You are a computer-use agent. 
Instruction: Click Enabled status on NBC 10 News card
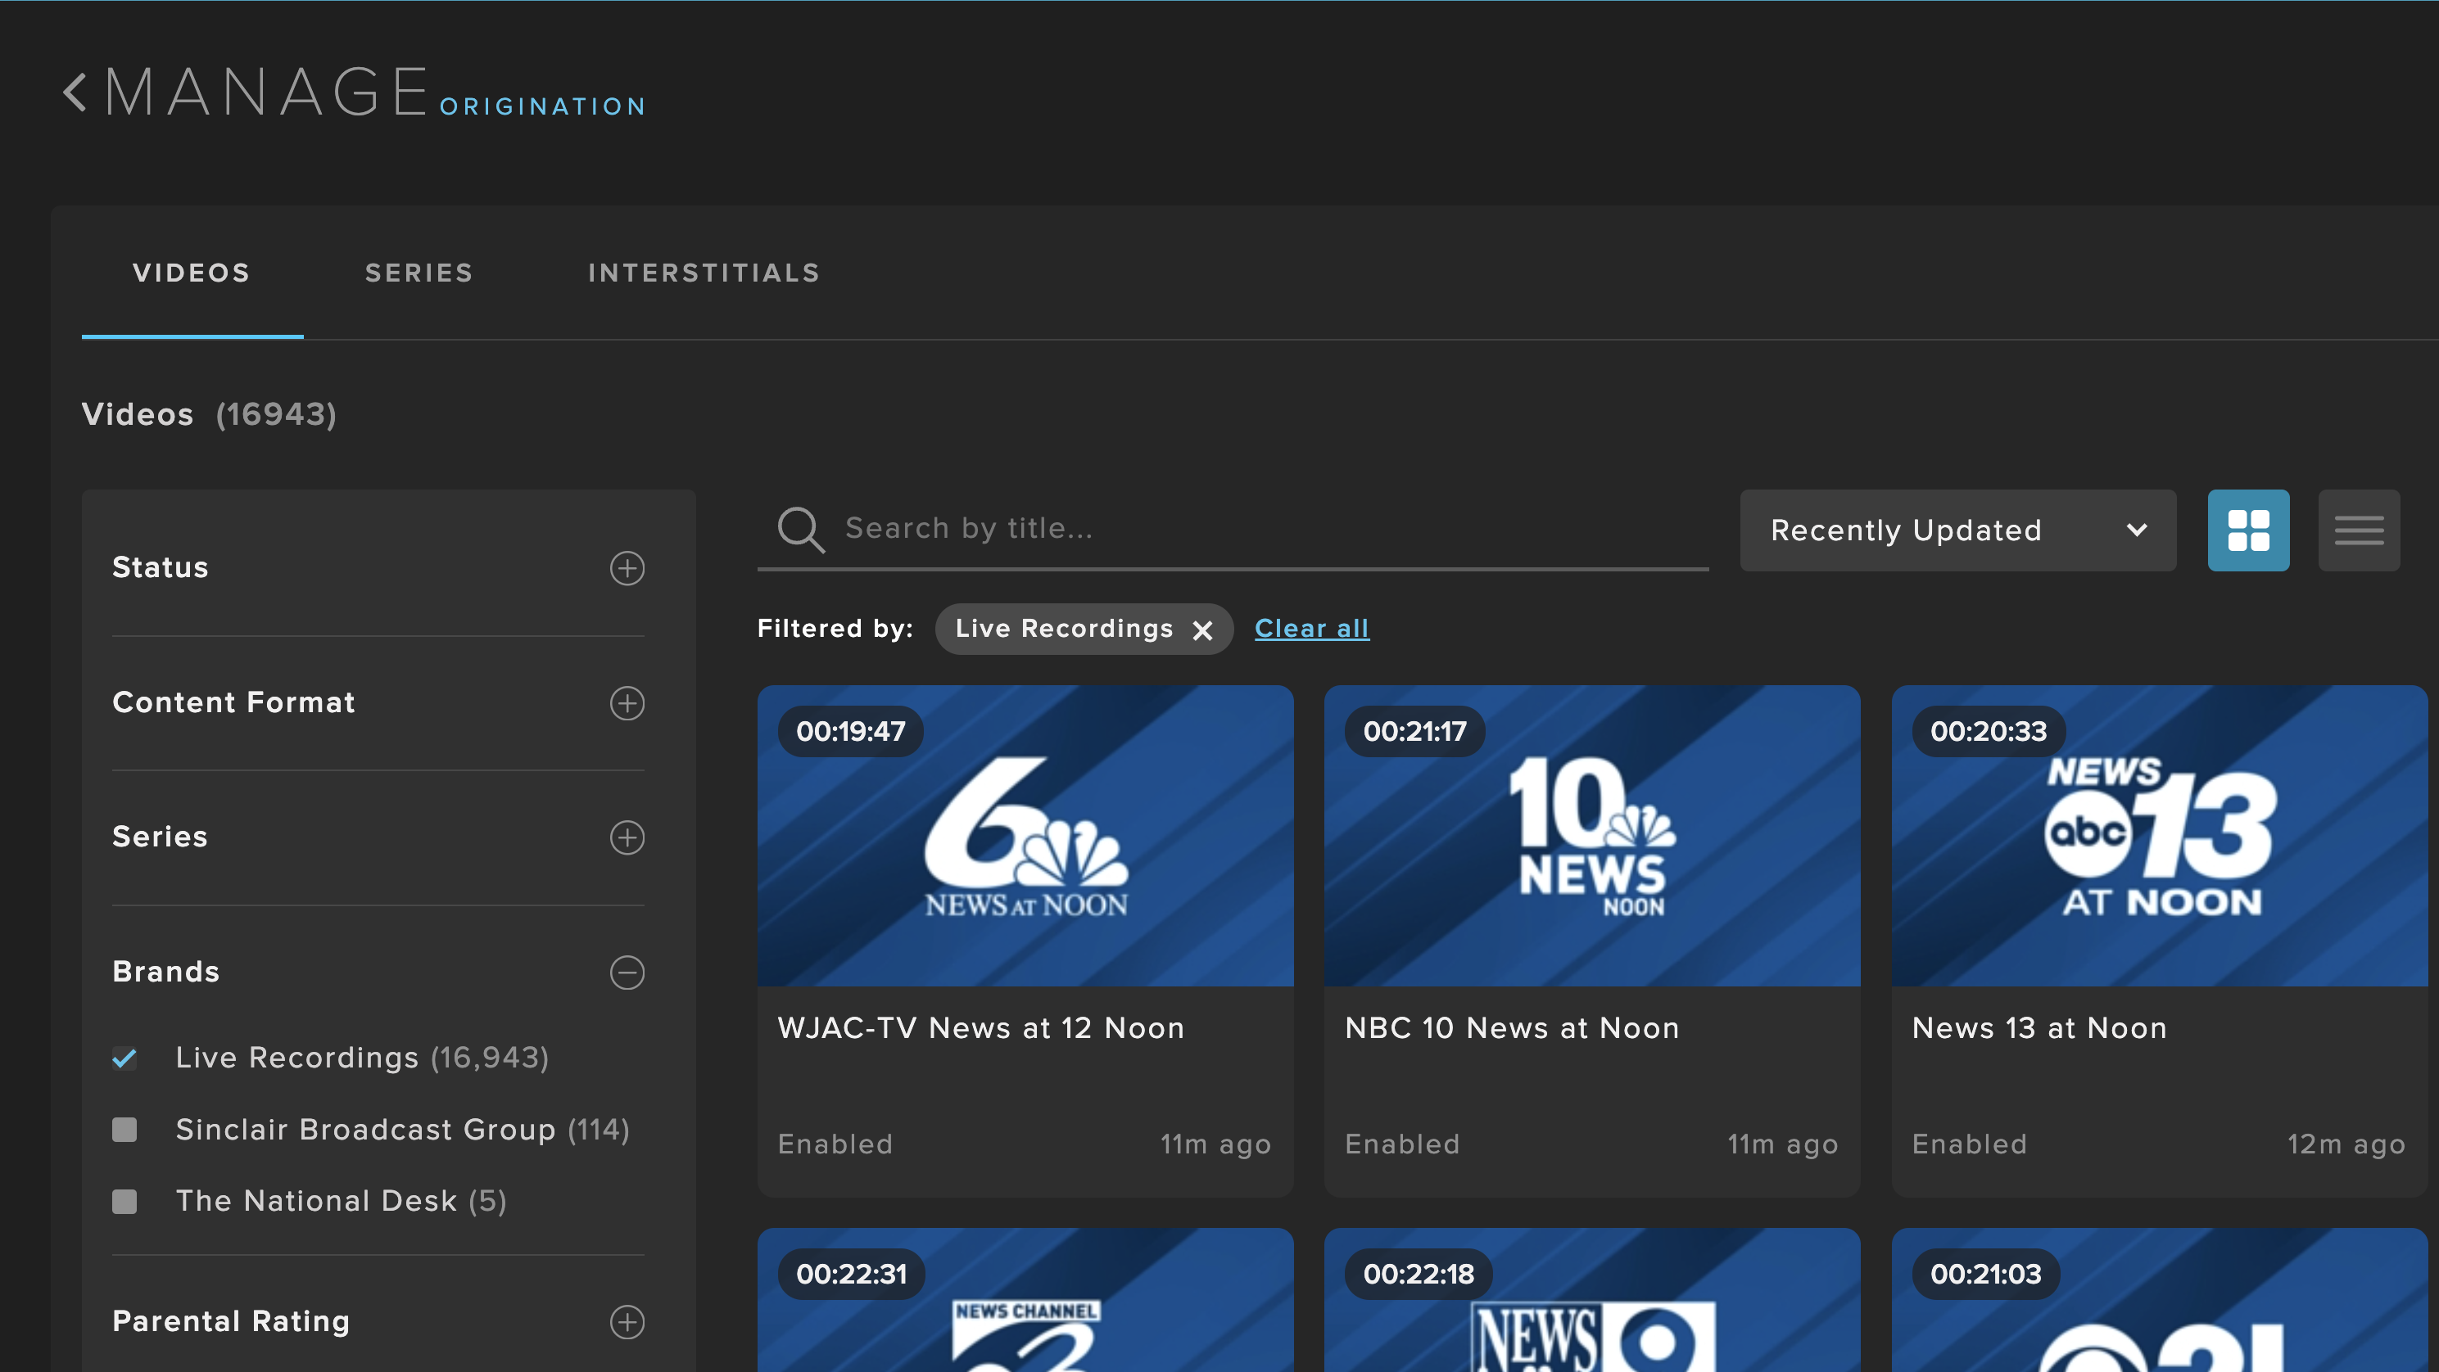pyautogui.click(x=1402, y=1145)
